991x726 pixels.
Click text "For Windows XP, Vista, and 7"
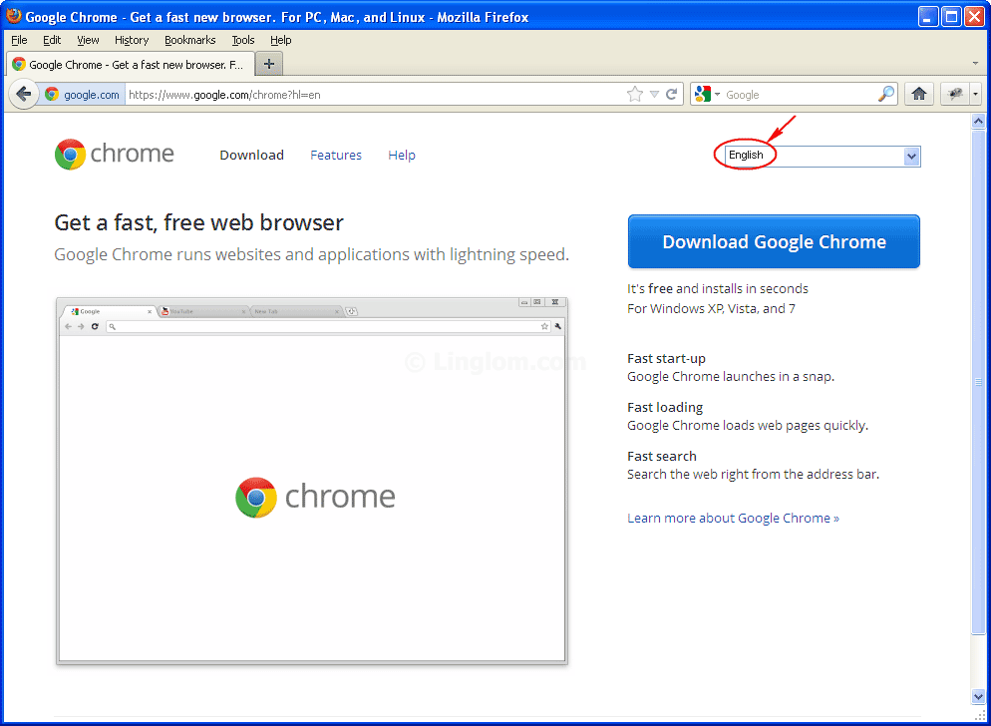pos(711,308)
